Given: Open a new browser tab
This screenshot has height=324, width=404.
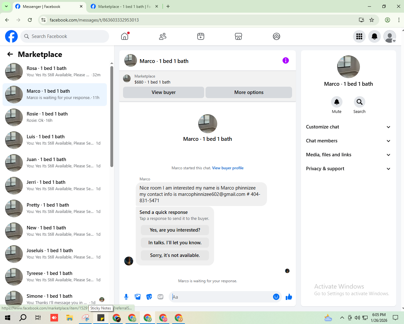Looking at the screenshot, I should click(168, 6).
